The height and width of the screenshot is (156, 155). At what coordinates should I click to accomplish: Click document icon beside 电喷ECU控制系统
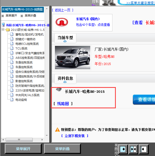[12, 44]
